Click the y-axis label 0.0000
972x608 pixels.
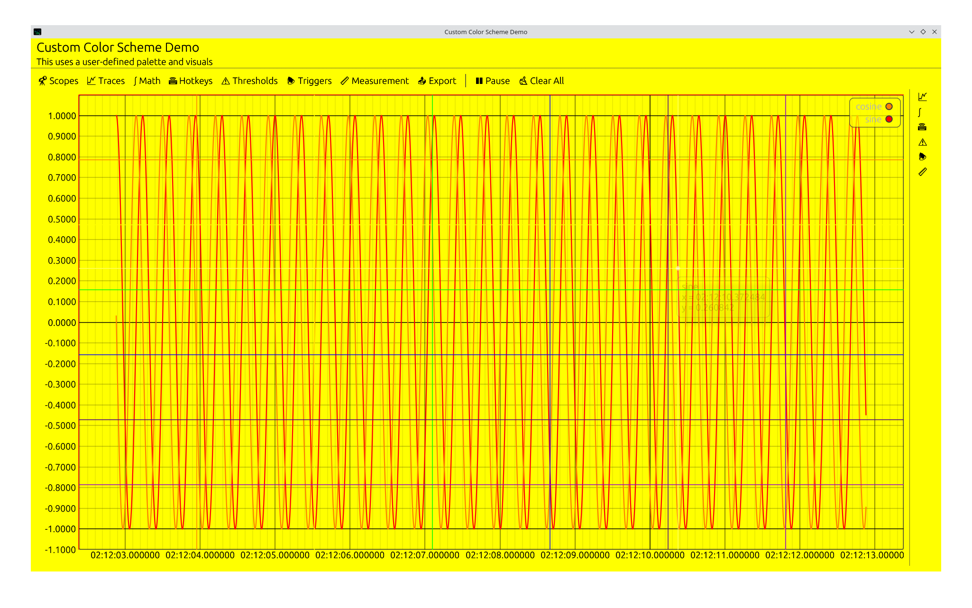coord(62,323)
